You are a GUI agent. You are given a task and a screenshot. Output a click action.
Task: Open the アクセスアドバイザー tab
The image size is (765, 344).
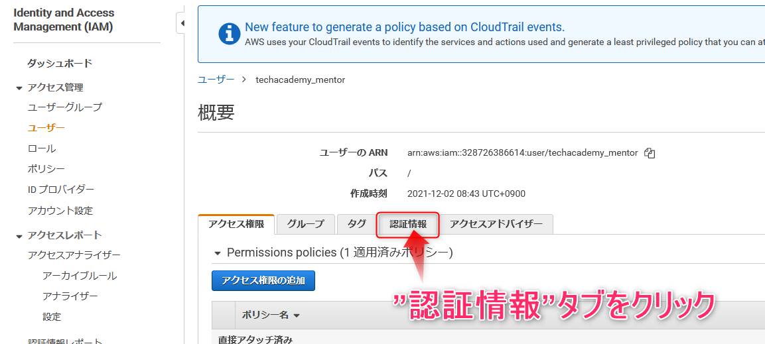click(496, 224)
